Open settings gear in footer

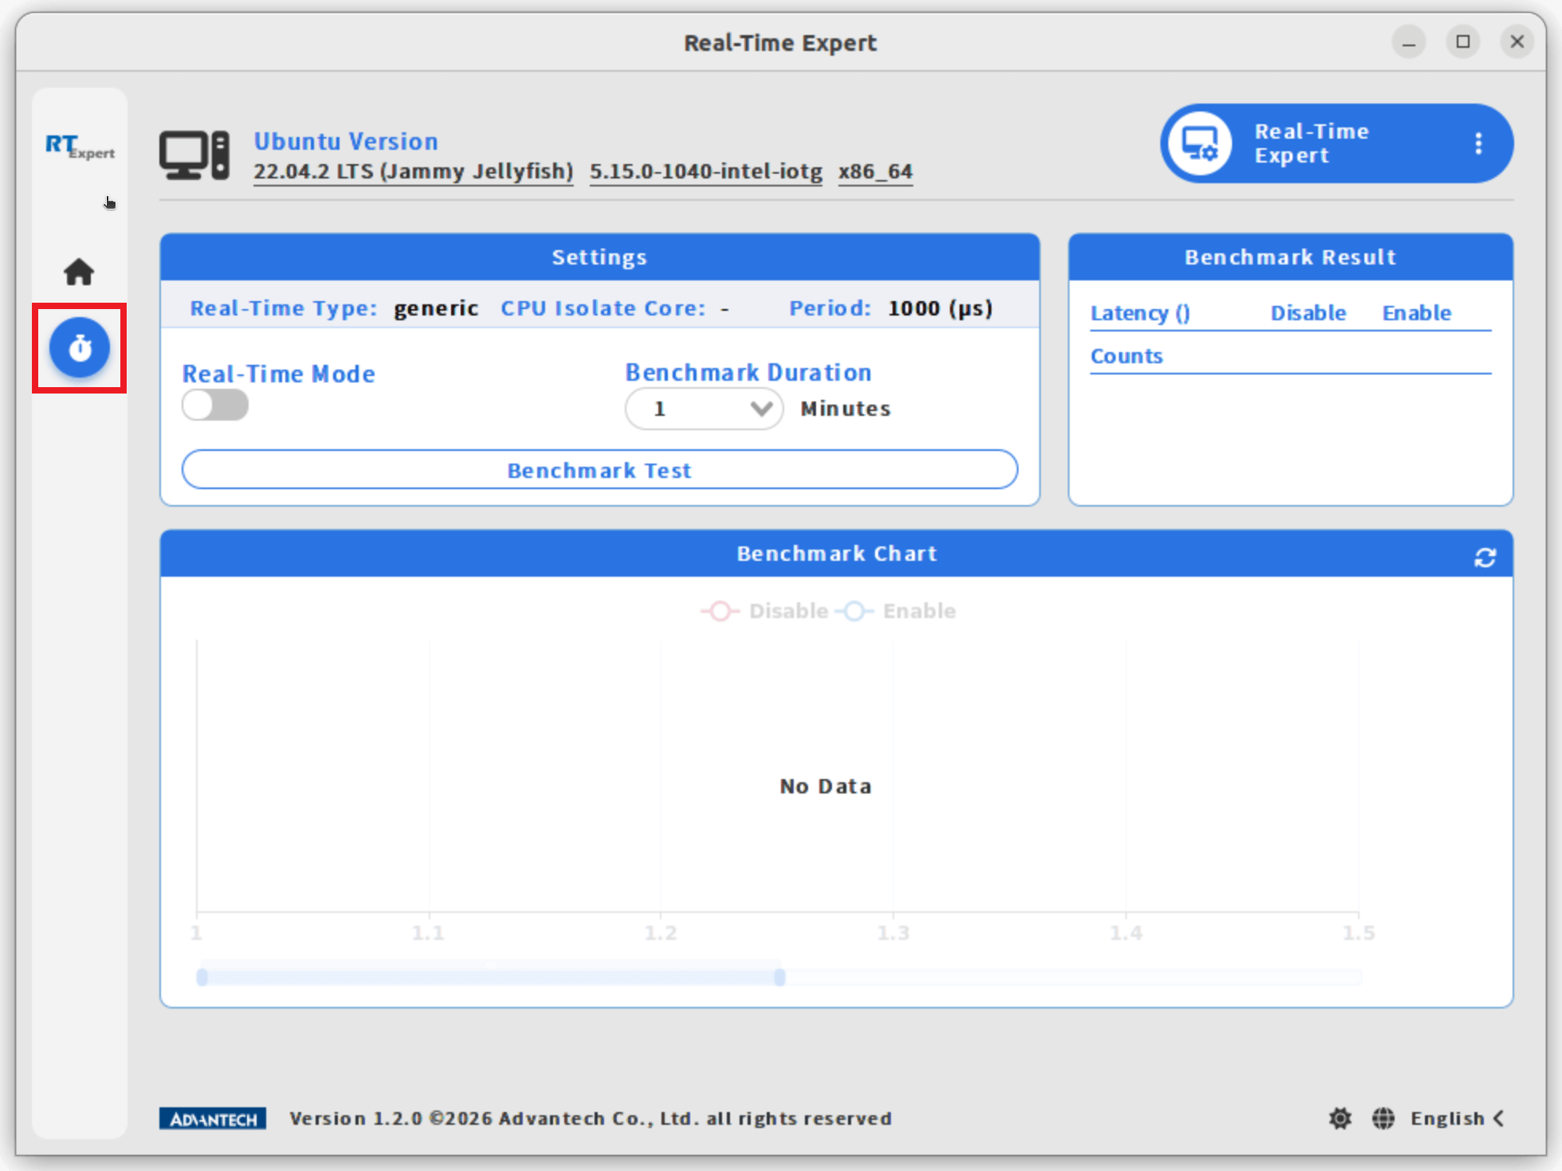[x=1340, y=1118]
